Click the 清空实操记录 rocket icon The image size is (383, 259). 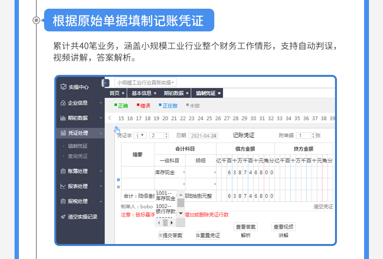(x=63, y=217)
